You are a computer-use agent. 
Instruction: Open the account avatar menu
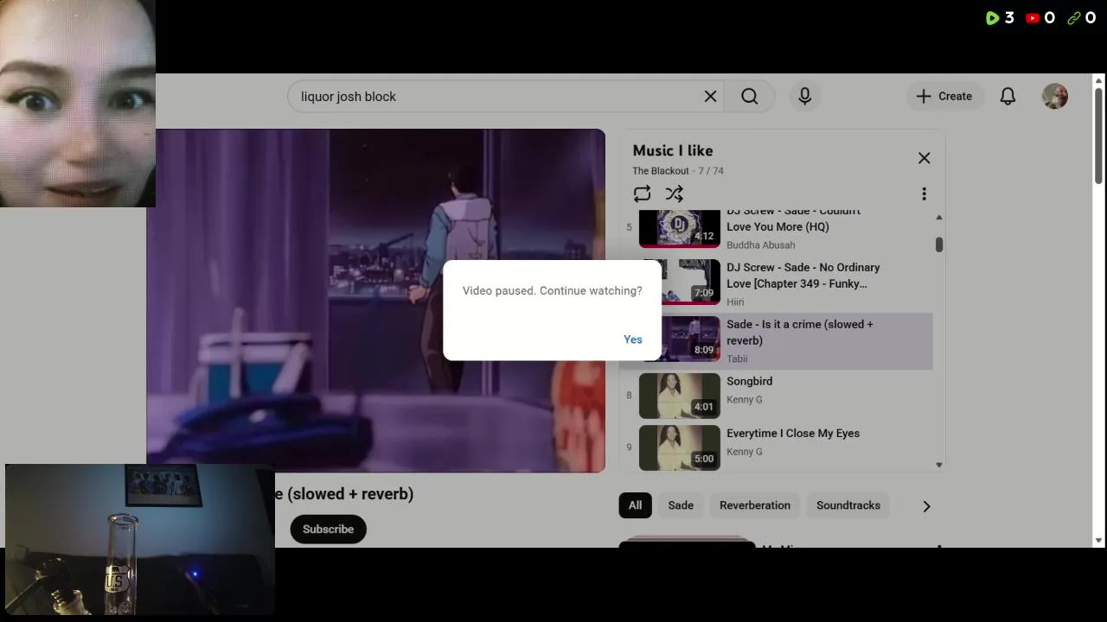(1055, 97)
